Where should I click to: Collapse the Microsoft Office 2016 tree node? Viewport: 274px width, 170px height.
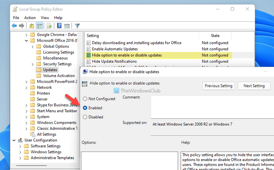pyautogui.click(x=26, y=41)
